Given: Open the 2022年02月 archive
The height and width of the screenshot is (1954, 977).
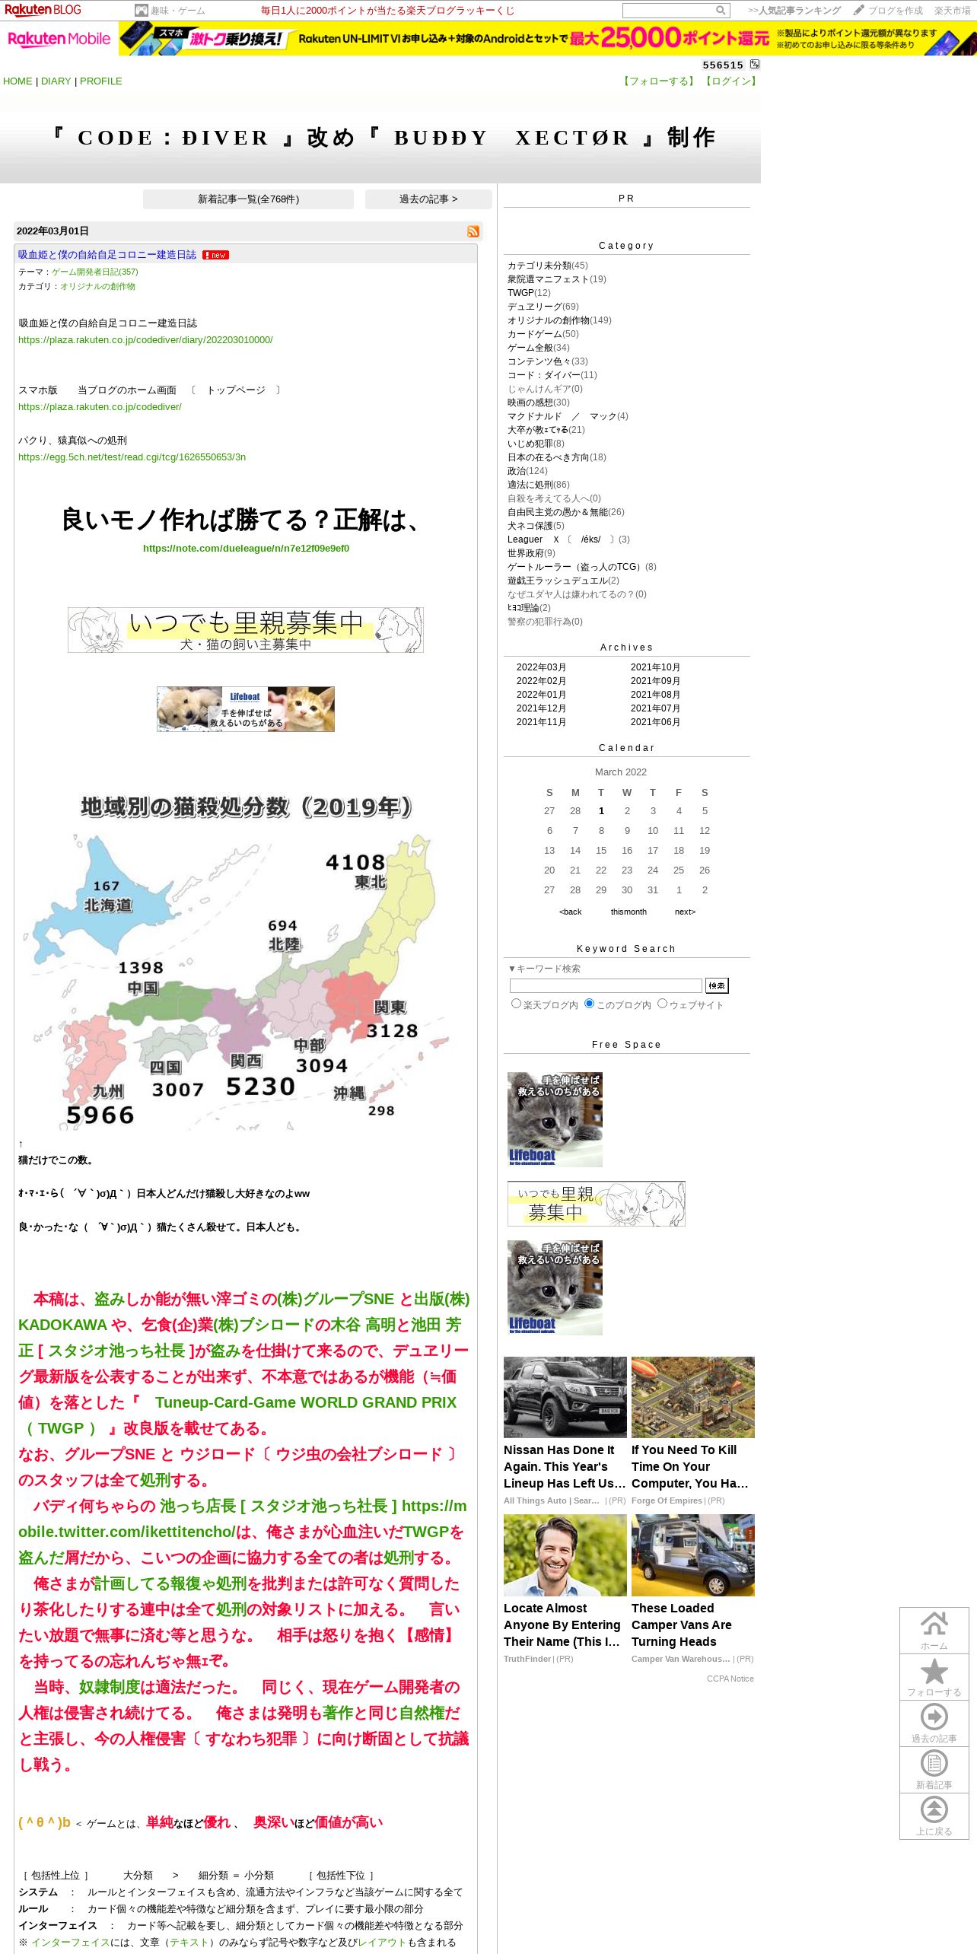Looking at the screenshot, I should pos(541,681).
